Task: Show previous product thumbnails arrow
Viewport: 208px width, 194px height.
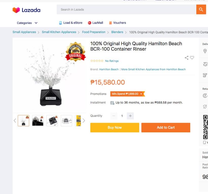Action: click(x=15, y=120)
